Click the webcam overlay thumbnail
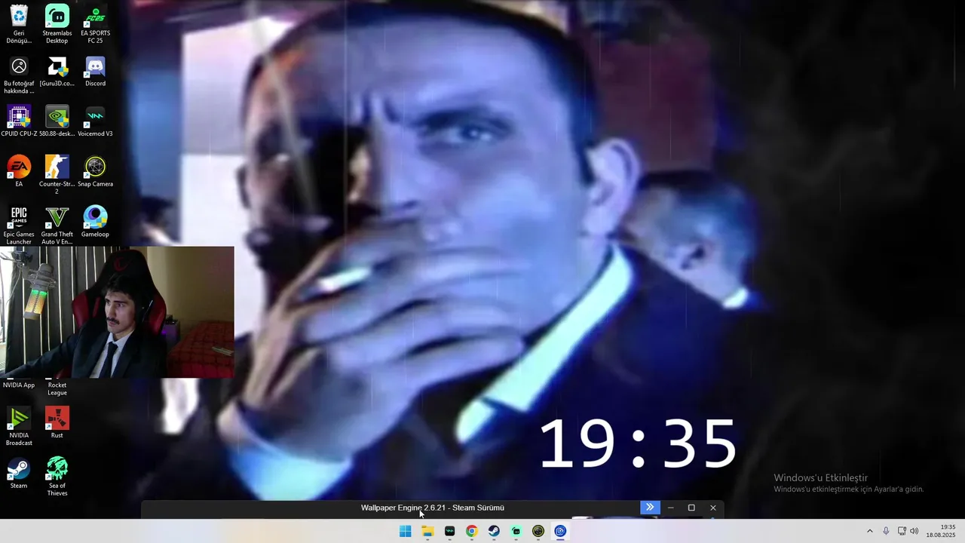 117,311
